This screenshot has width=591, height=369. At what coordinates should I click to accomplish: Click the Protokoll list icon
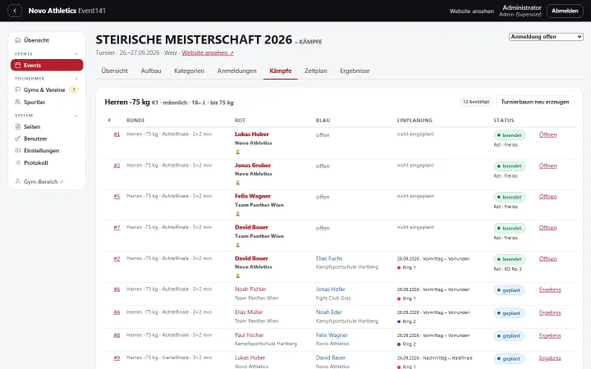(x=18, y=162)
